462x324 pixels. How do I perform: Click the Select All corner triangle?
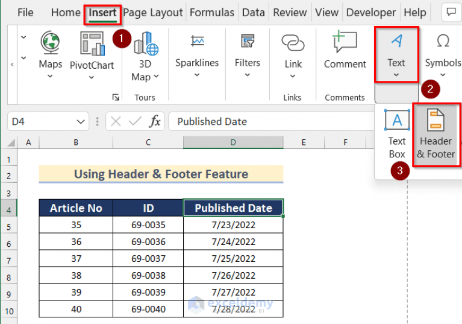tap(11, 143)
